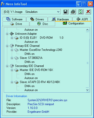
Task: Switch to the Drive tab
Action: (16, 24)
